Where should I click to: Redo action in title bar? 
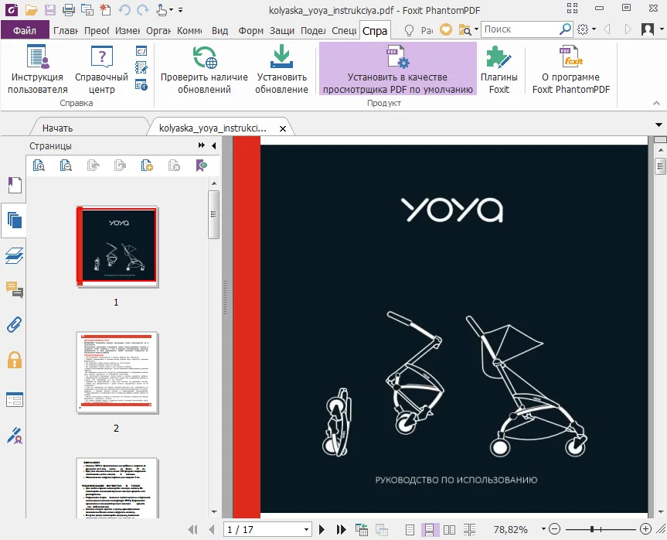pyautogui.click(x=143, y=9)
